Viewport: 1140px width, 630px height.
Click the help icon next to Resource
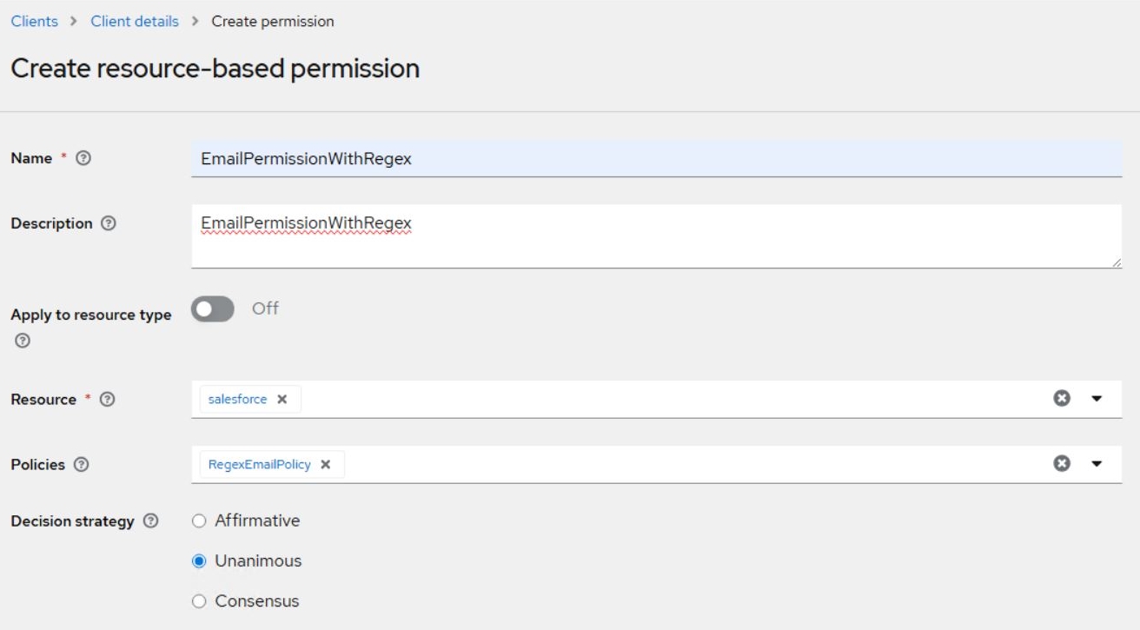108,400
